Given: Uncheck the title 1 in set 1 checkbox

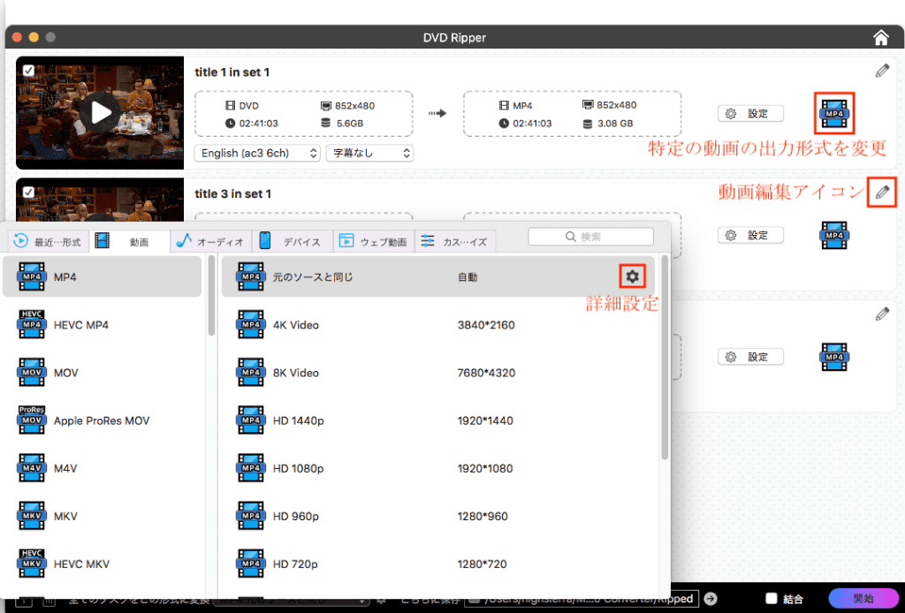Looking at the screenshot, I should (28, 71).
